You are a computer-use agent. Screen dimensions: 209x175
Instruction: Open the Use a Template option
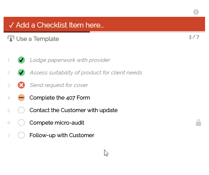33,39
